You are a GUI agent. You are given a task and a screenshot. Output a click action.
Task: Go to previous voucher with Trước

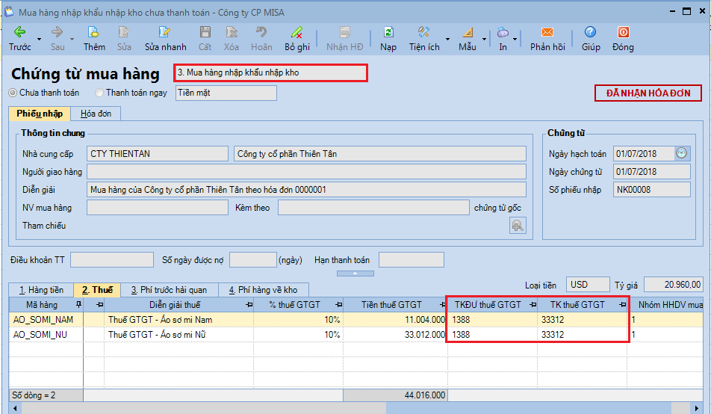click(x=19, y=38)
